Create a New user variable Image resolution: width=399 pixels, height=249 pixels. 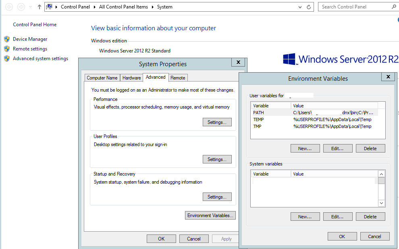click(x=305, y=149)
